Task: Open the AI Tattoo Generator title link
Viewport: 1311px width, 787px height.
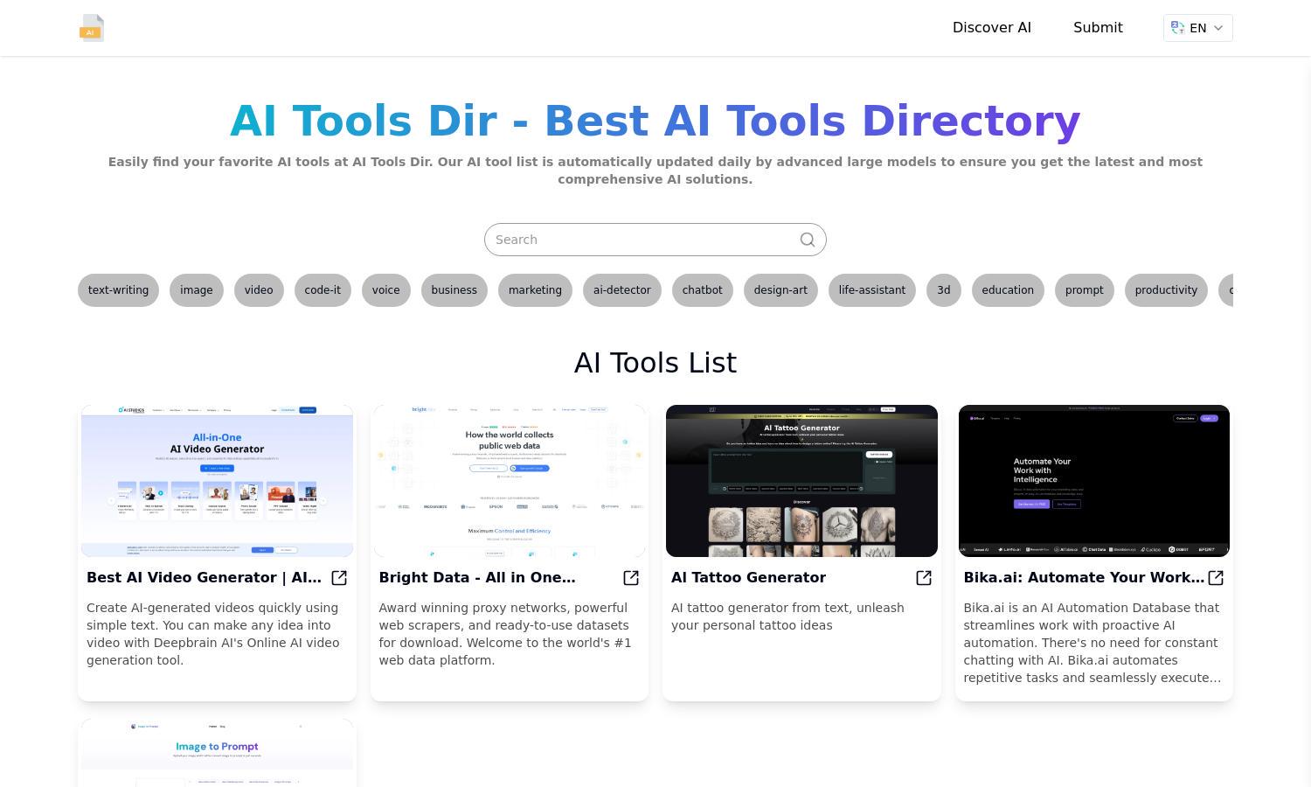Action: pyautogui.click(x=748, y=578)
